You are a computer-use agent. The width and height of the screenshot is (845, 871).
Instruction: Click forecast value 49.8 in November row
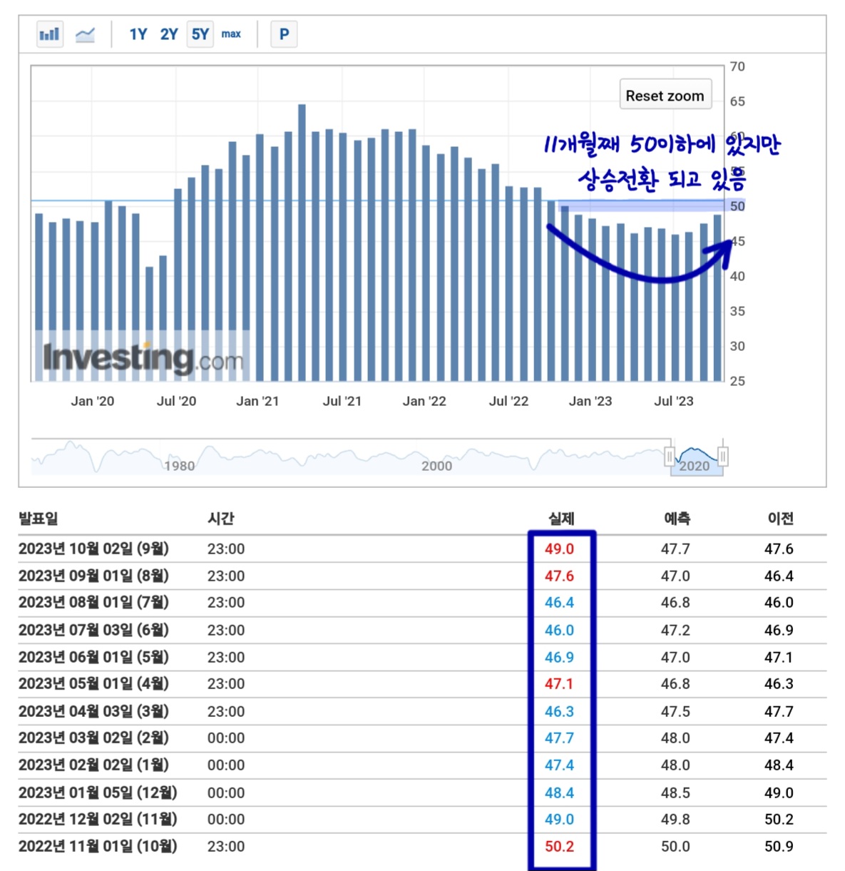(675, 820)
